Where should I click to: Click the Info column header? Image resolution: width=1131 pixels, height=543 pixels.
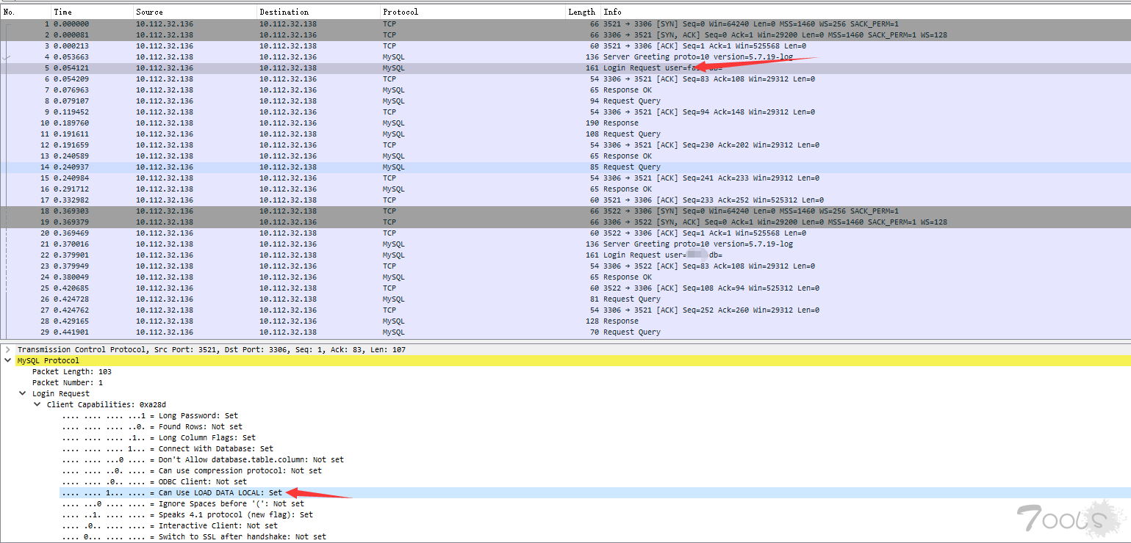[x=866, y=12]
